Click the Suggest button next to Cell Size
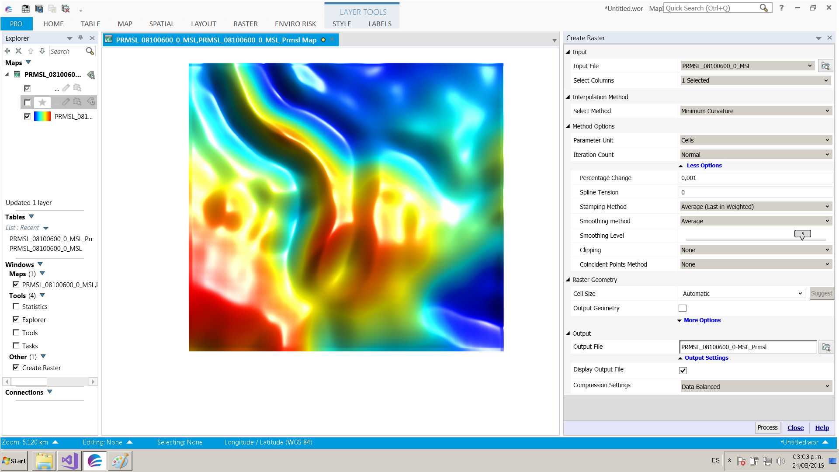 822,293
